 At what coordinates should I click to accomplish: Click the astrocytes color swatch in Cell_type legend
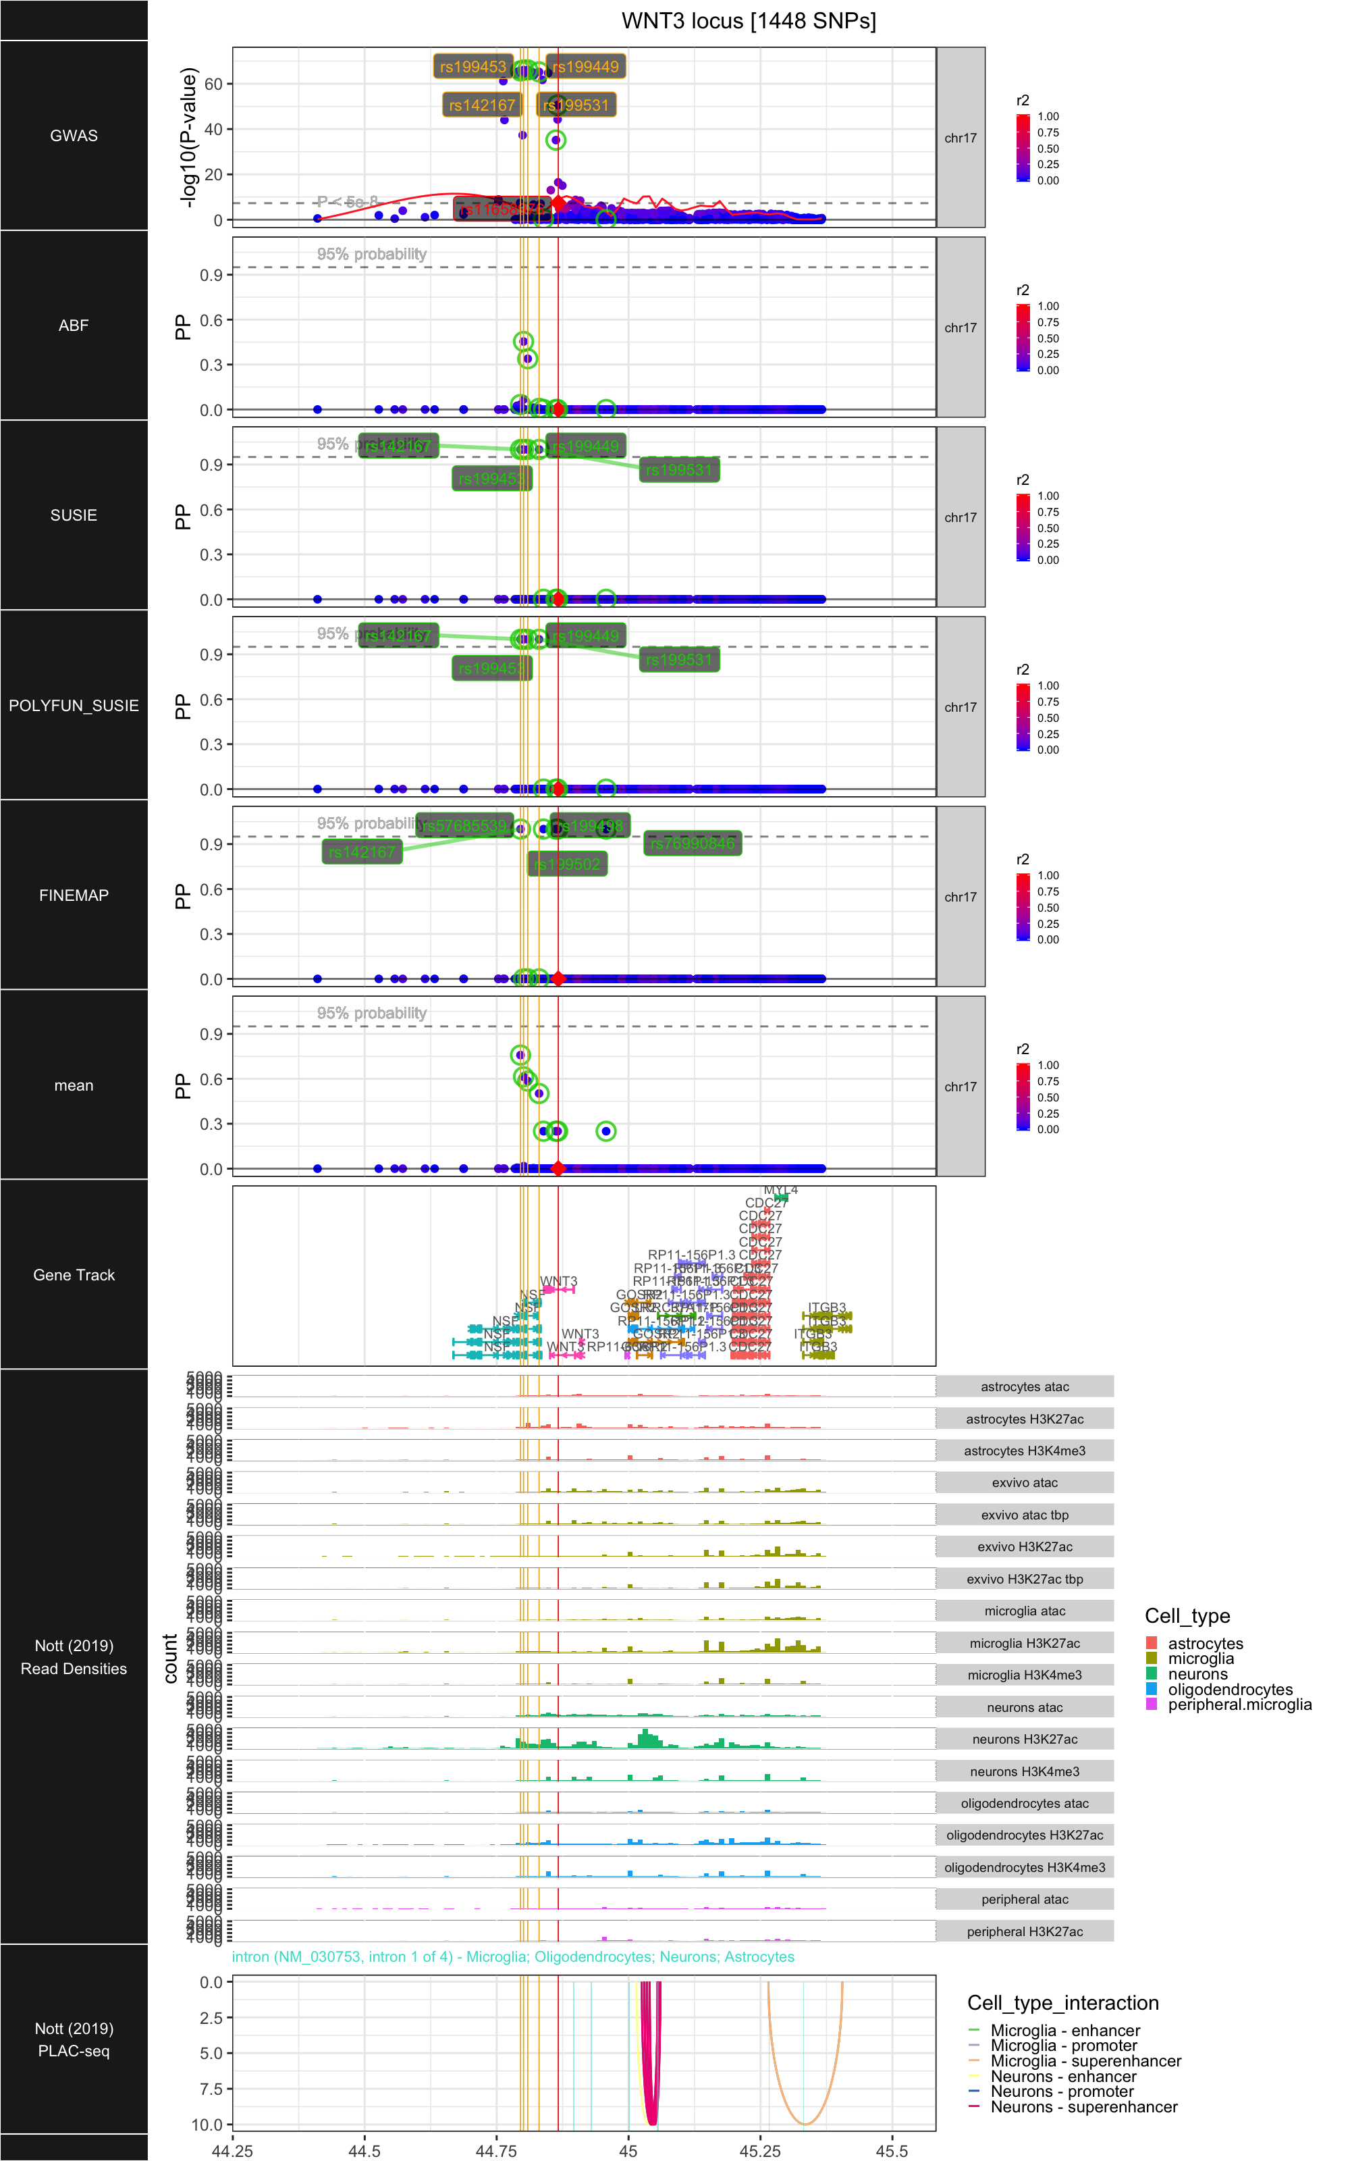point(1152,1643)
